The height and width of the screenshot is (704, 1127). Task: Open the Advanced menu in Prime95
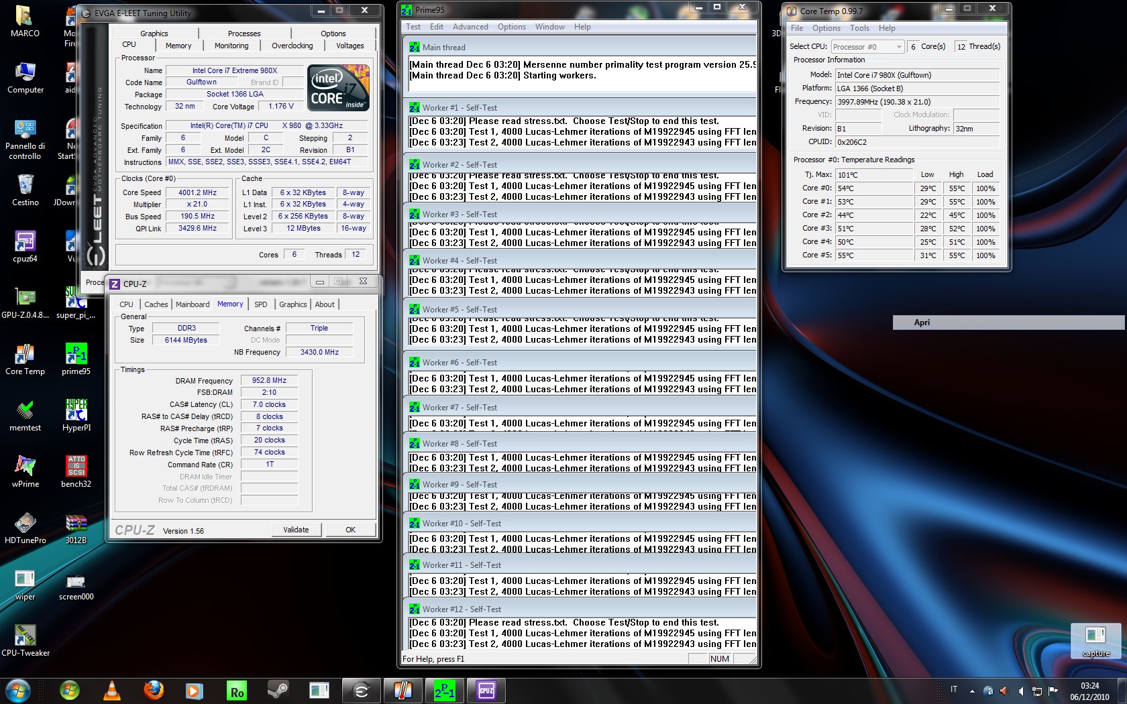pyautogui.click(x=470, y=27)
